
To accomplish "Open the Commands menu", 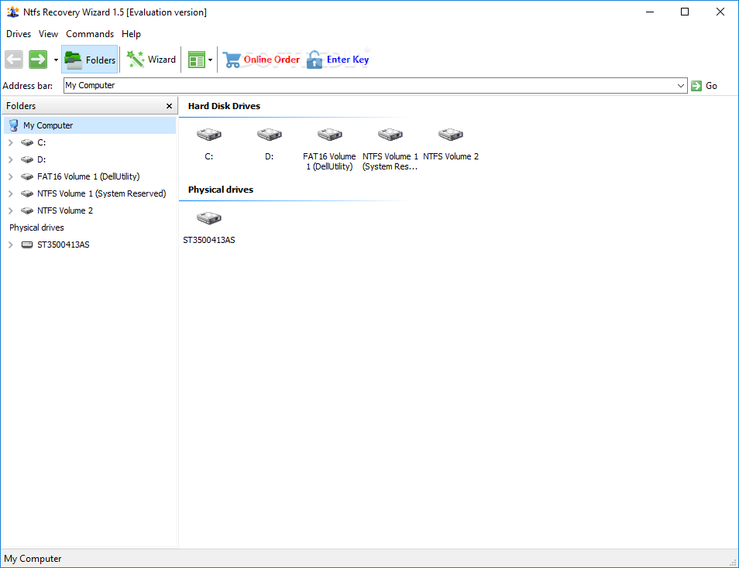I will click(x=90, y=34).
